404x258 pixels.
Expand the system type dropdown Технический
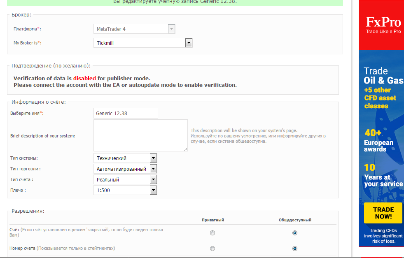pyautogui.click(x=125, y=158)
